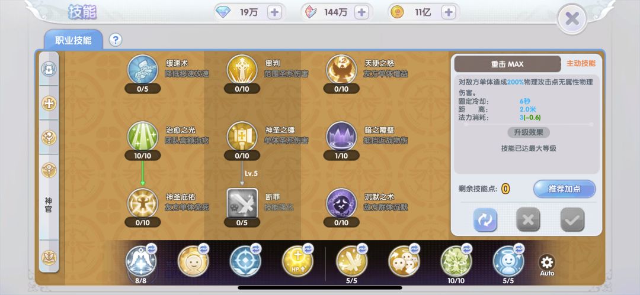Click the blue reset skill points button

[x=485, y=220]
